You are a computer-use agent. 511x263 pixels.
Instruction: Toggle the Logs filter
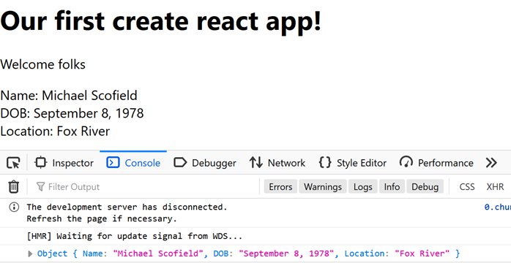(x=362, y=187)
